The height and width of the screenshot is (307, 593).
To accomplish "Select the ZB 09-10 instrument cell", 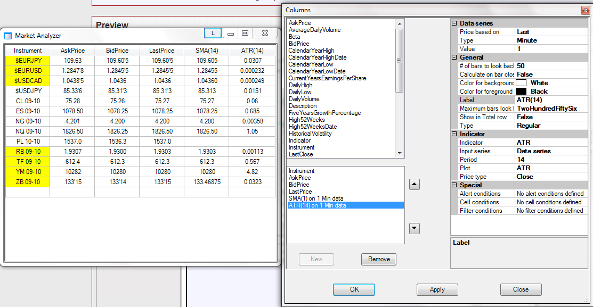I will [x=28, y=181].
